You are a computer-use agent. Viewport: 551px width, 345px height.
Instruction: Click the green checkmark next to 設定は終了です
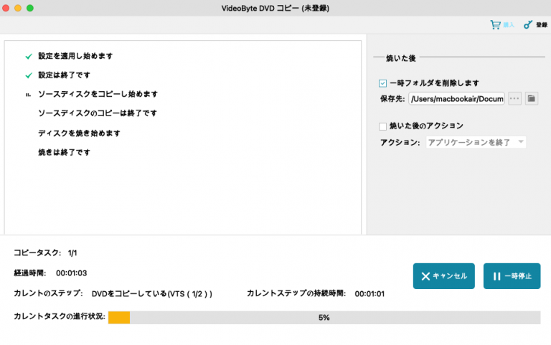pyautogui.click(x=29, y=75)
